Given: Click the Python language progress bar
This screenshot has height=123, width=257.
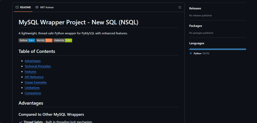Looking at the screenshot, I should (x=218, y=49).
